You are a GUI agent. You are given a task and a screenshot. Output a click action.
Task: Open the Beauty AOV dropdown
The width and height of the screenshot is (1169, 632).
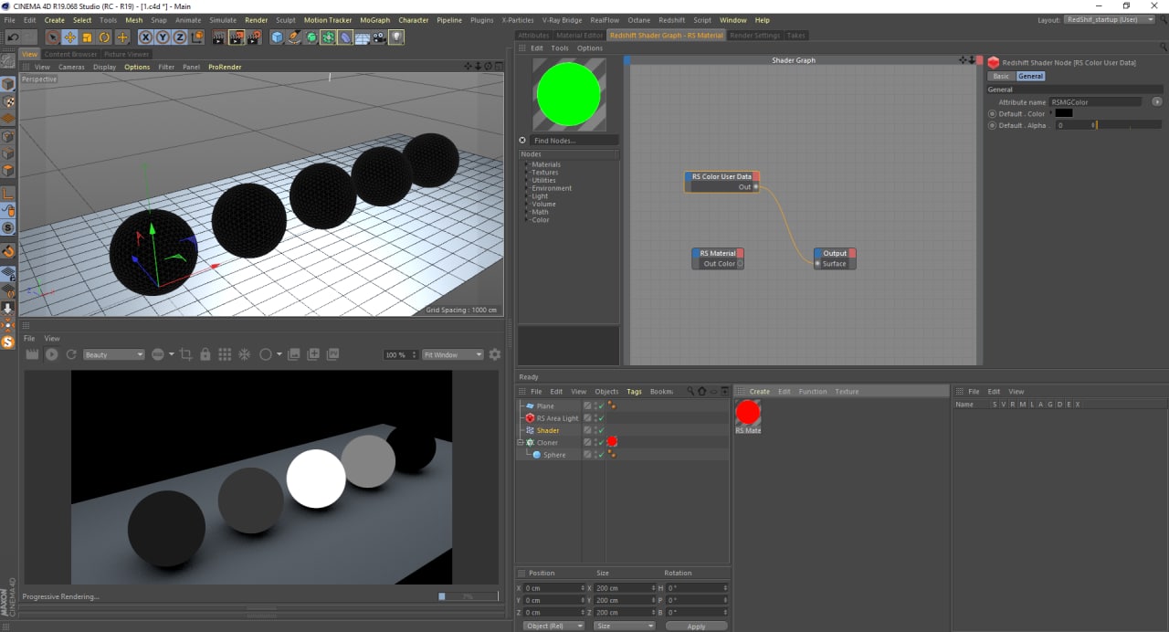pos(113,354)
